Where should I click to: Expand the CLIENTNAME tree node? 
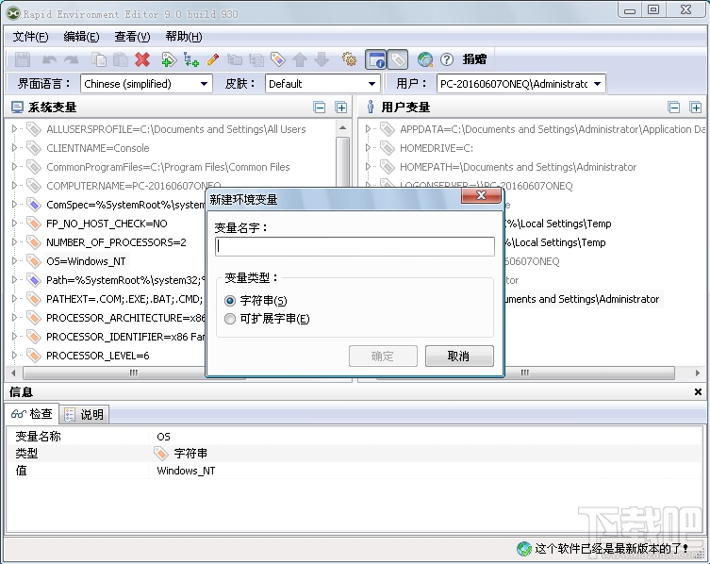coord(14,148)
